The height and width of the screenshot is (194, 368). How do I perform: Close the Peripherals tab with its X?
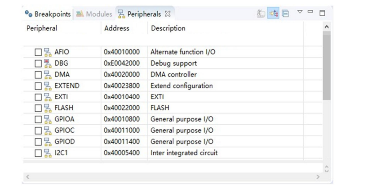point(168,14)
